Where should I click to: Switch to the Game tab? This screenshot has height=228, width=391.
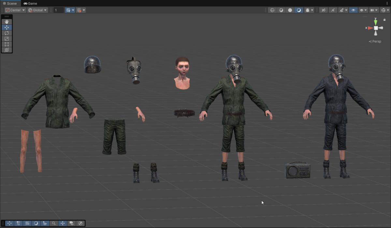click(30, 3)
